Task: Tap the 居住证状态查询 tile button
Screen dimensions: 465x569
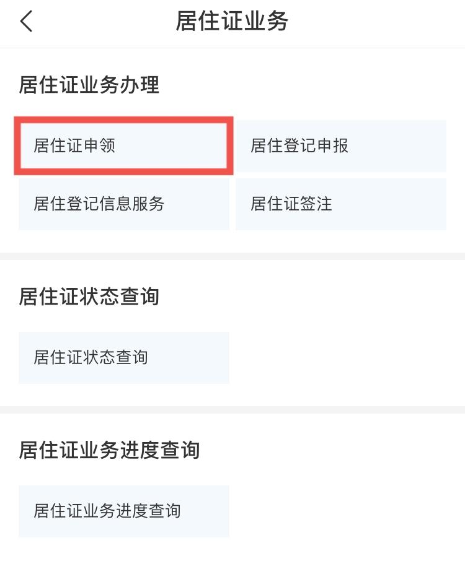Action: (x=124, y=358)
